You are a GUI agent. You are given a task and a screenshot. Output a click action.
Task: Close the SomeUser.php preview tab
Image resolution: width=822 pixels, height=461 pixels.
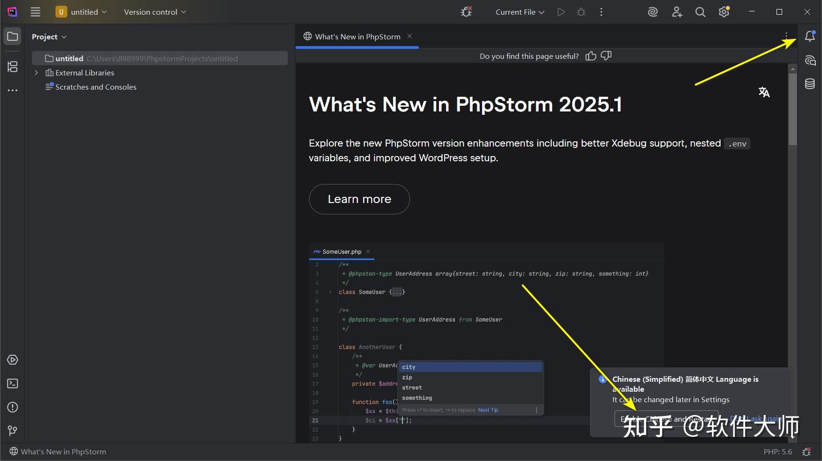coord(368,251)
